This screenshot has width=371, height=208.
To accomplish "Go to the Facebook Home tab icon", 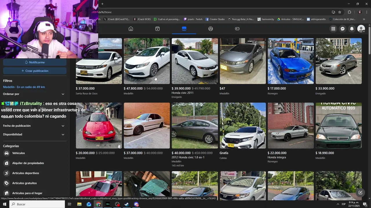I will click(131, 29).
